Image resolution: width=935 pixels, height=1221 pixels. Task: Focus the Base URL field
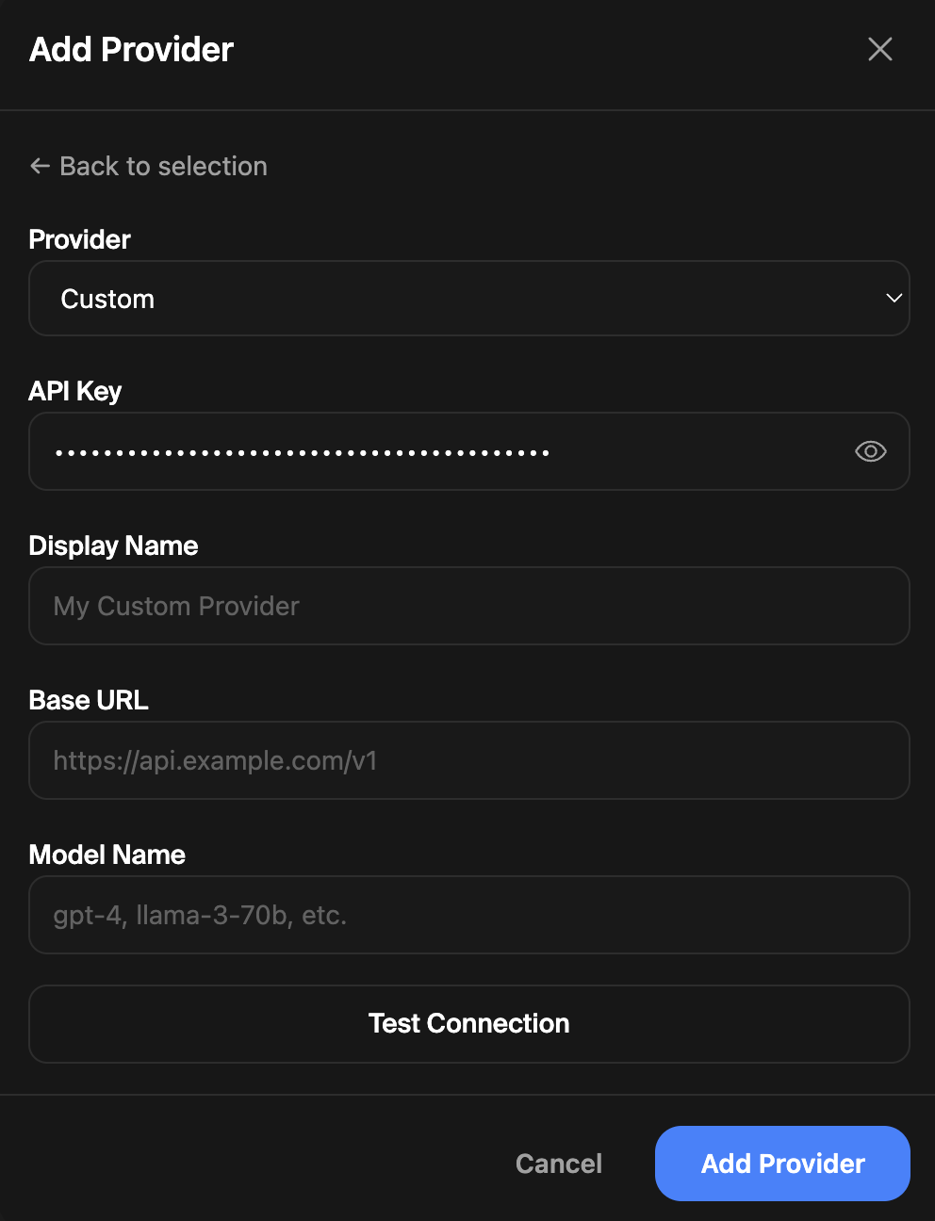pos(469,760)
